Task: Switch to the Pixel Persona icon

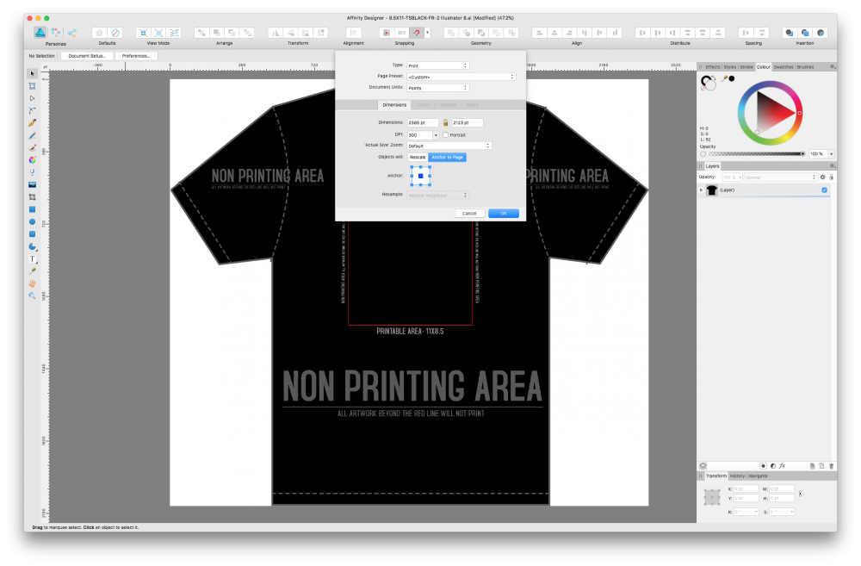Action: 55,33
